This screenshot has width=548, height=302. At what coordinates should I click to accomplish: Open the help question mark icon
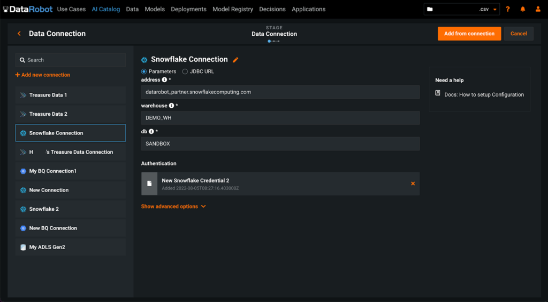coord(508,9)
